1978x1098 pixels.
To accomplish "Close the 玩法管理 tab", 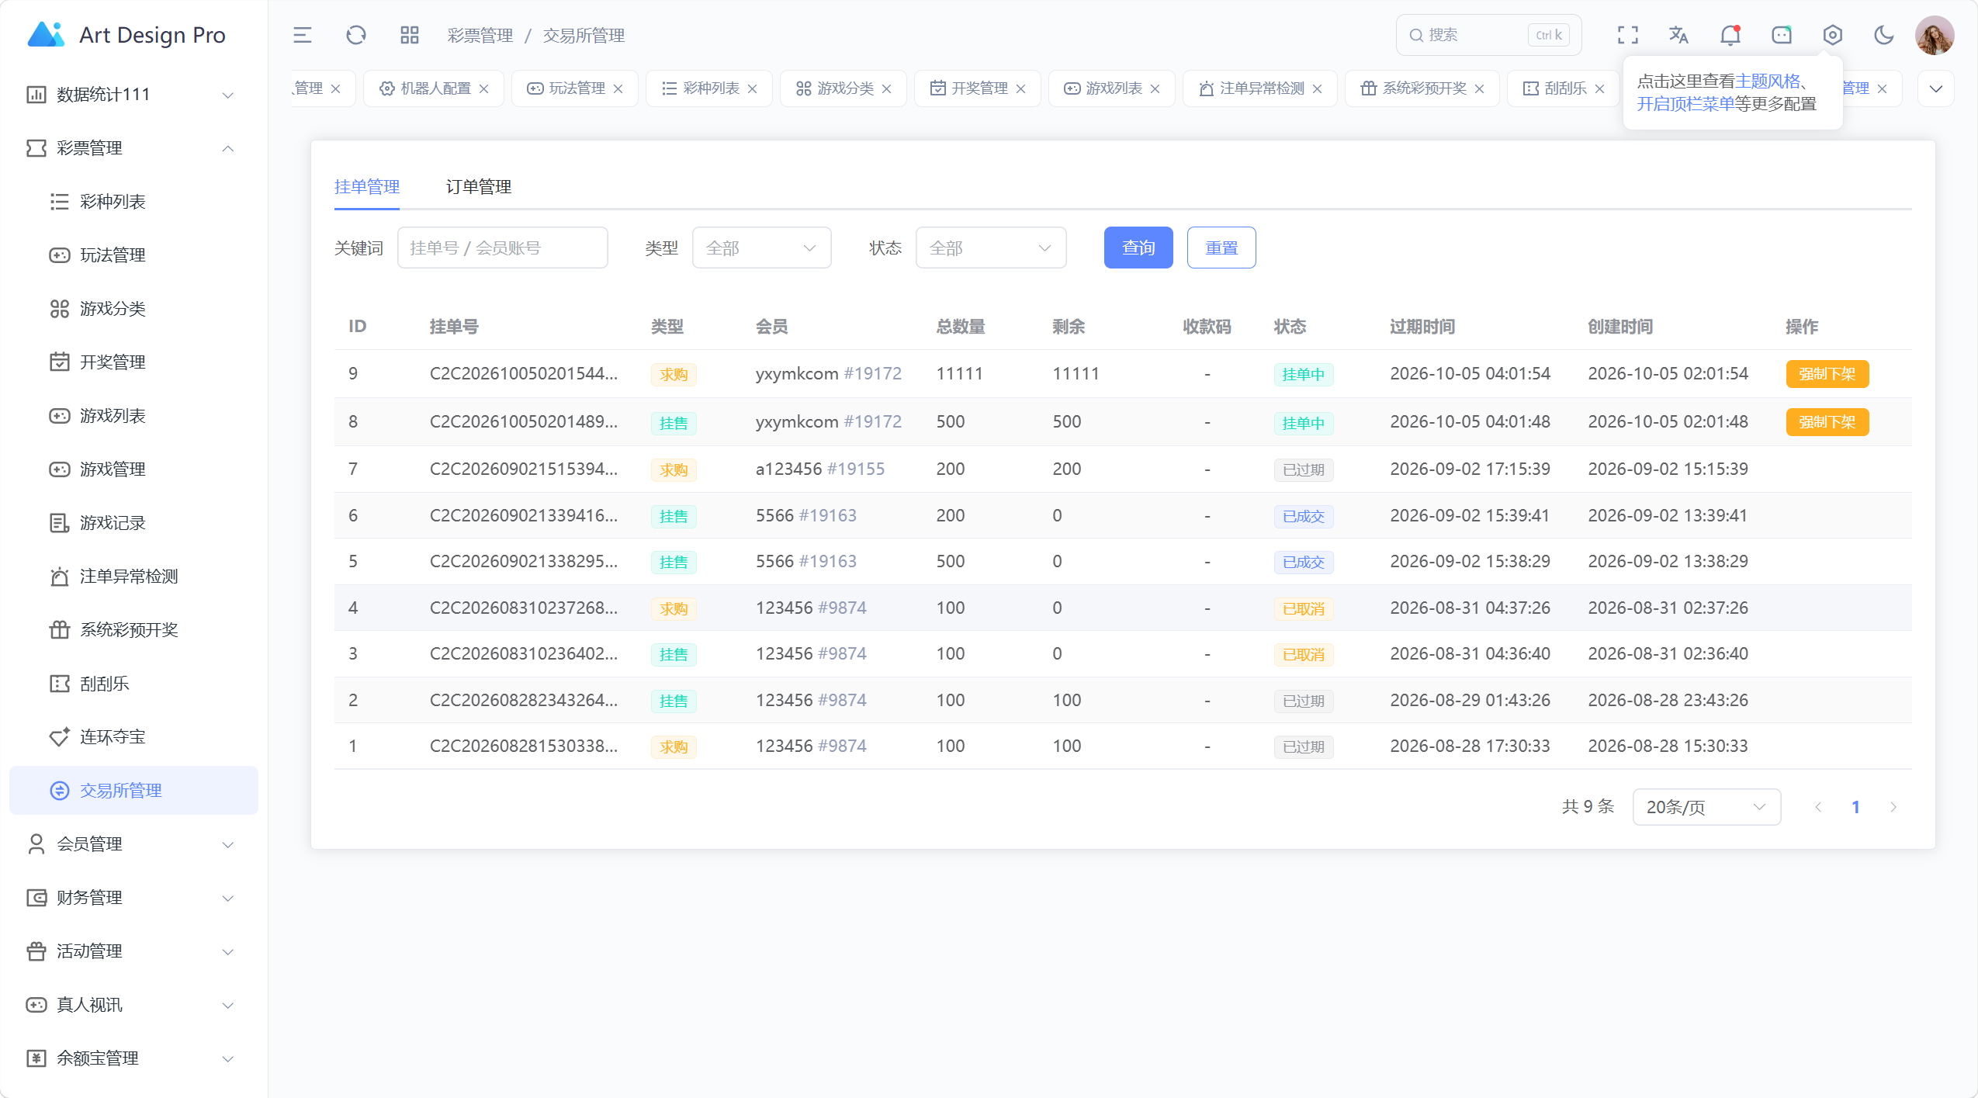I will 618,88.
